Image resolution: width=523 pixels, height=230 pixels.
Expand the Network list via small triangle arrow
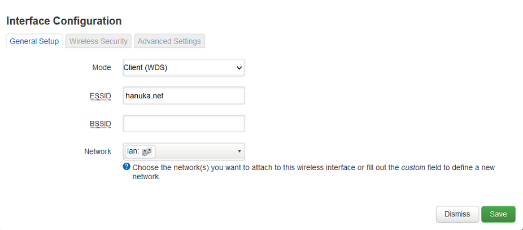(239, 151)
